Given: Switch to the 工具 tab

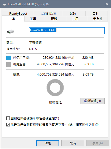Looking at the screenshot, I should tap(35, 19).
